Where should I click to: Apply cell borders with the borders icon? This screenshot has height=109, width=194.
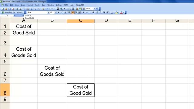(112, 12)
